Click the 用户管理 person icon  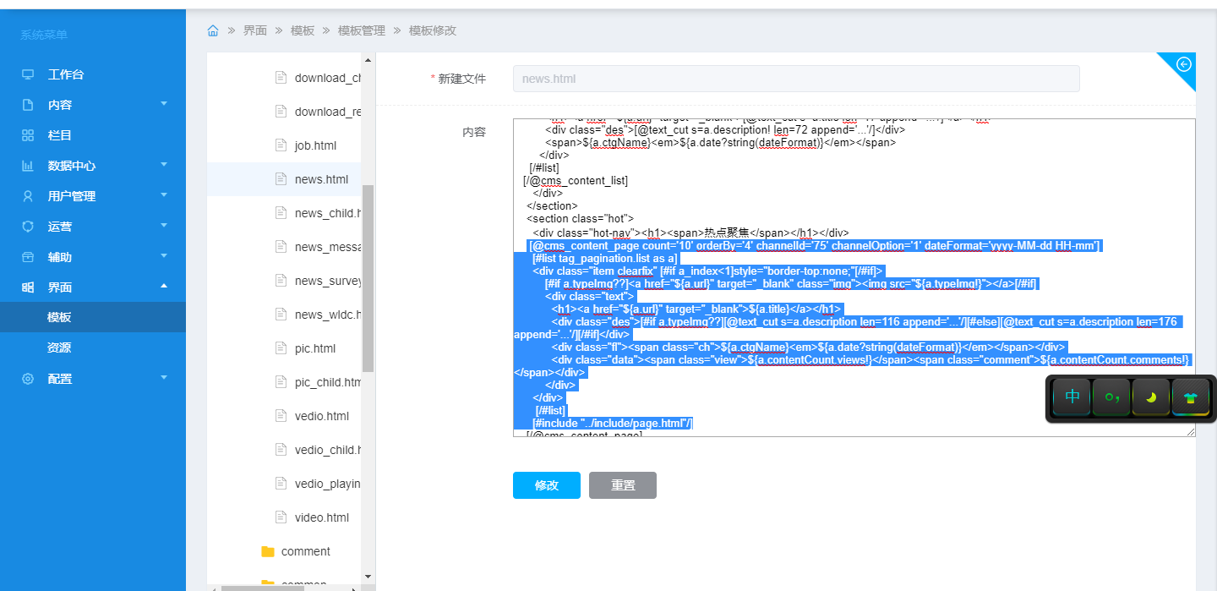tap(28, 196)
